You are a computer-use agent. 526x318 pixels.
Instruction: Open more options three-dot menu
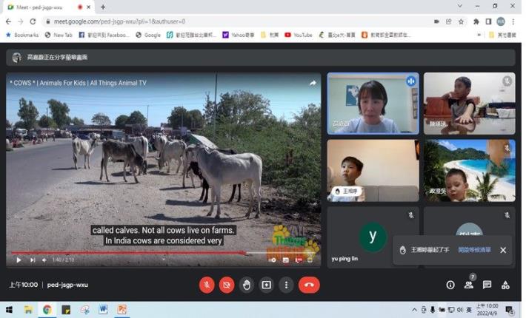coord(287,285)
